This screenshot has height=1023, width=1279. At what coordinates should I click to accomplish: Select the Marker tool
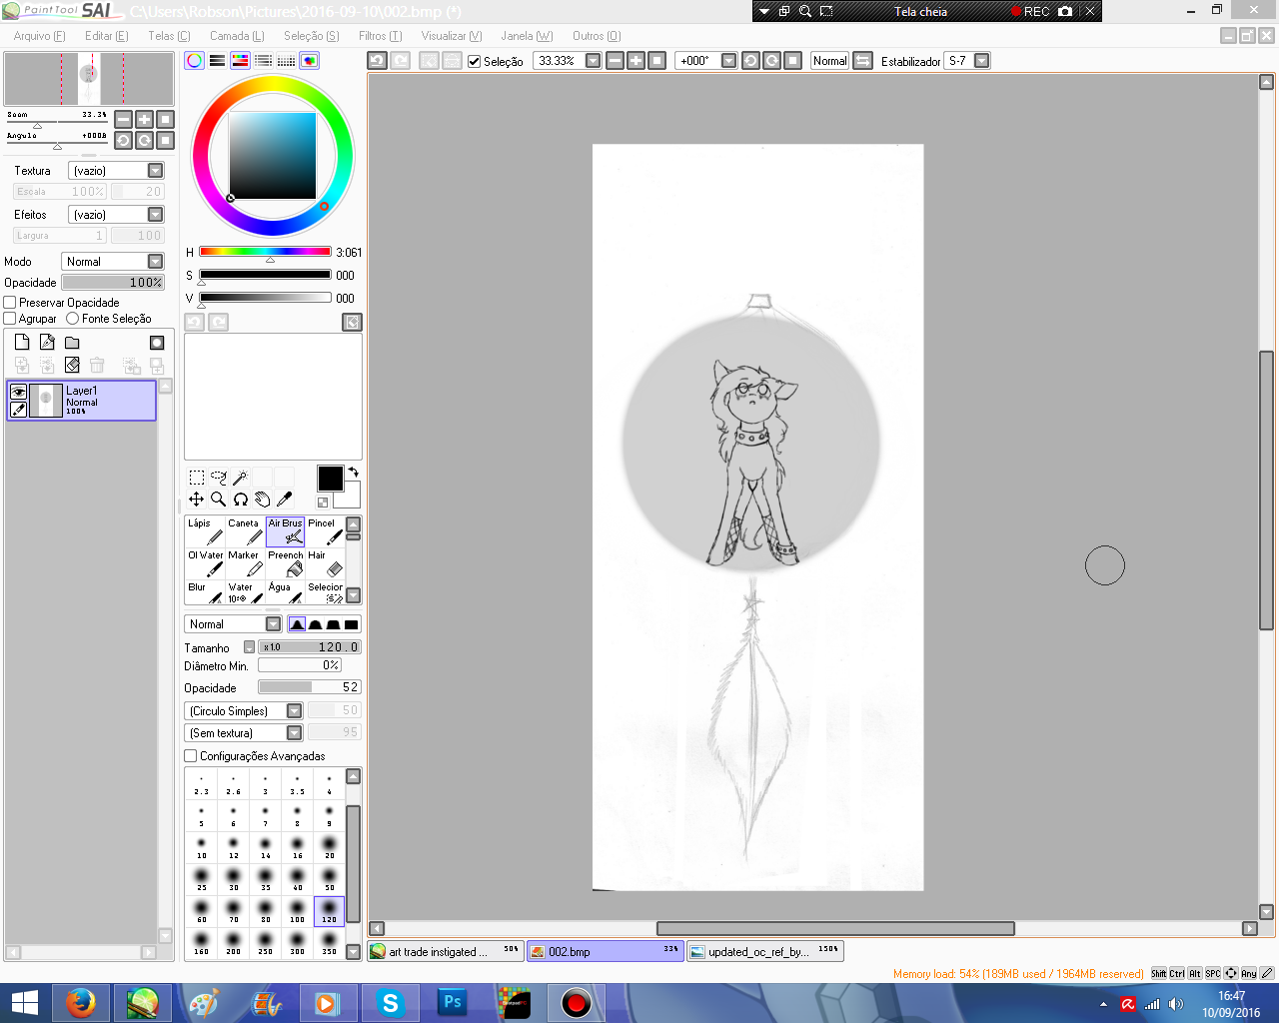(245, 563)
